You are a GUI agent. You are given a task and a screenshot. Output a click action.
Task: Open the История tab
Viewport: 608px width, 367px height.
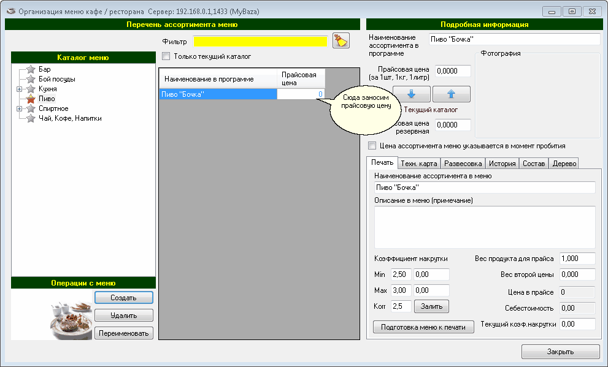click(x=502, y=164)
